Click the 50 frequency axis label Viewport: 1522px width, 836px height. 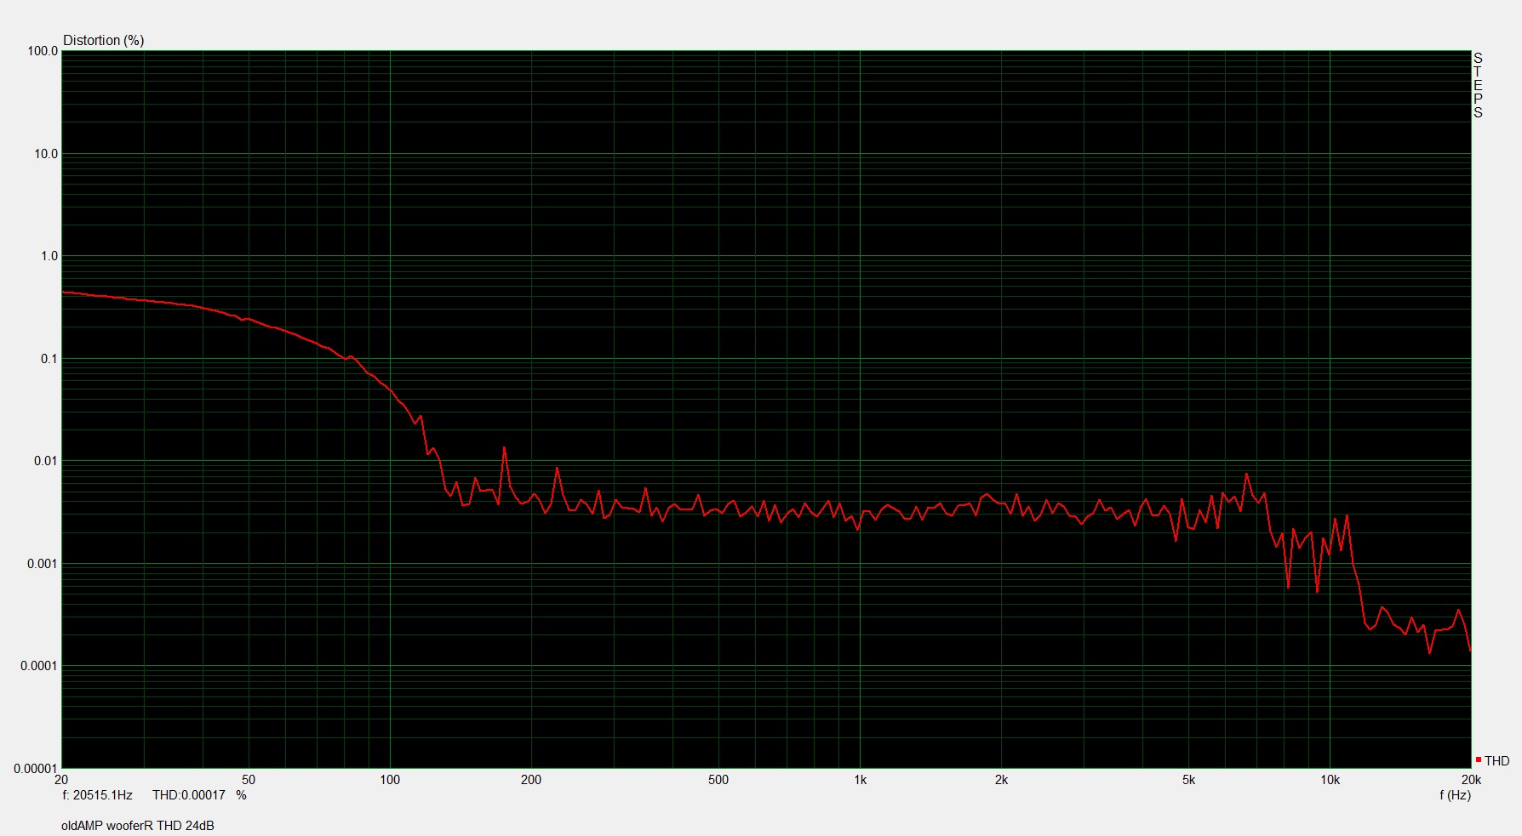coord(249,780)
